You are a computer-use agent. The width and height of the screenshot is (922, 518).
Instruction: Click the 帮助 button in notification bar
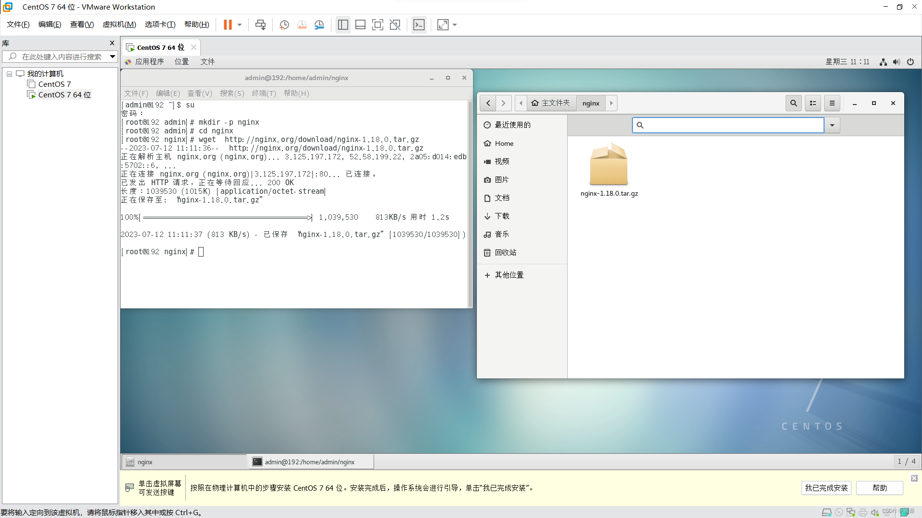pyautogui.click(x=879, y=488)
